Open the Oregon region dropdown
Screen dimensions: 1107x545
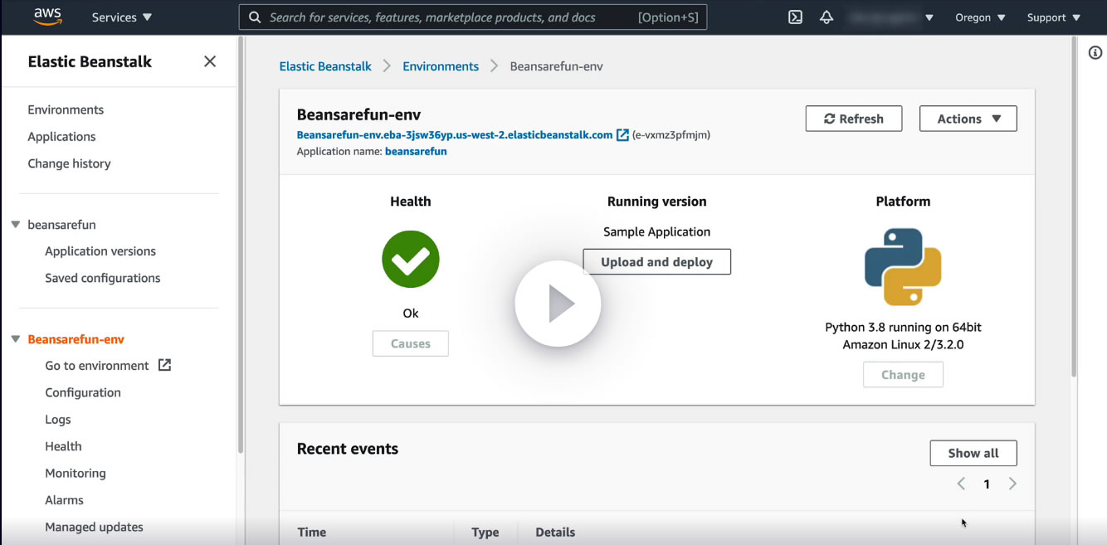point(980,17)
